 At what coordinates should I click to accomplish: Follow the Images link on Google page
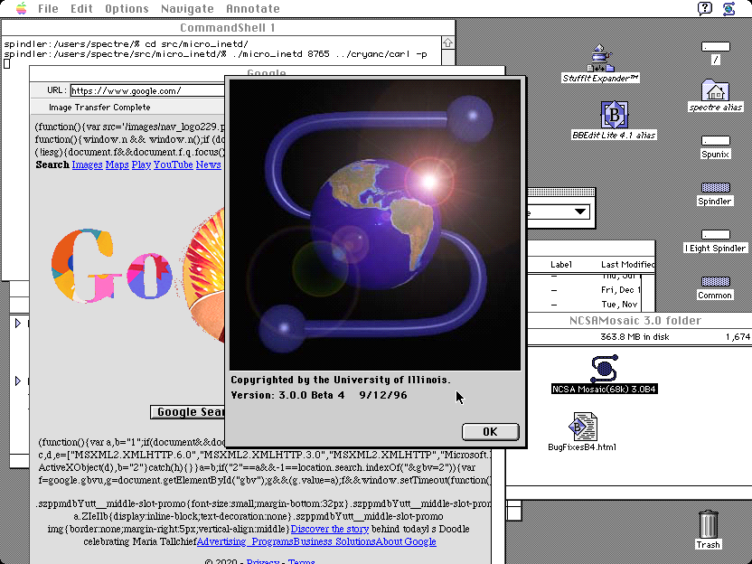click(87, 164)
